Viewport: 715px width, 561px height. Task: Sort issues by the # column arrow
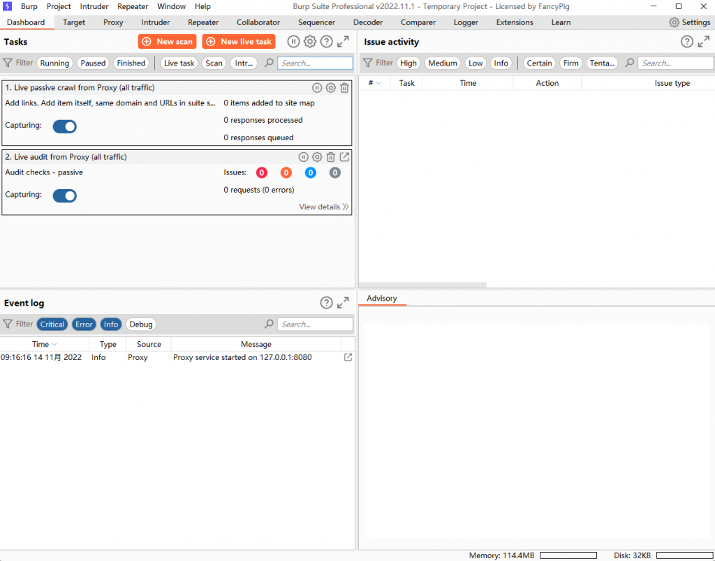click(378, 83)
